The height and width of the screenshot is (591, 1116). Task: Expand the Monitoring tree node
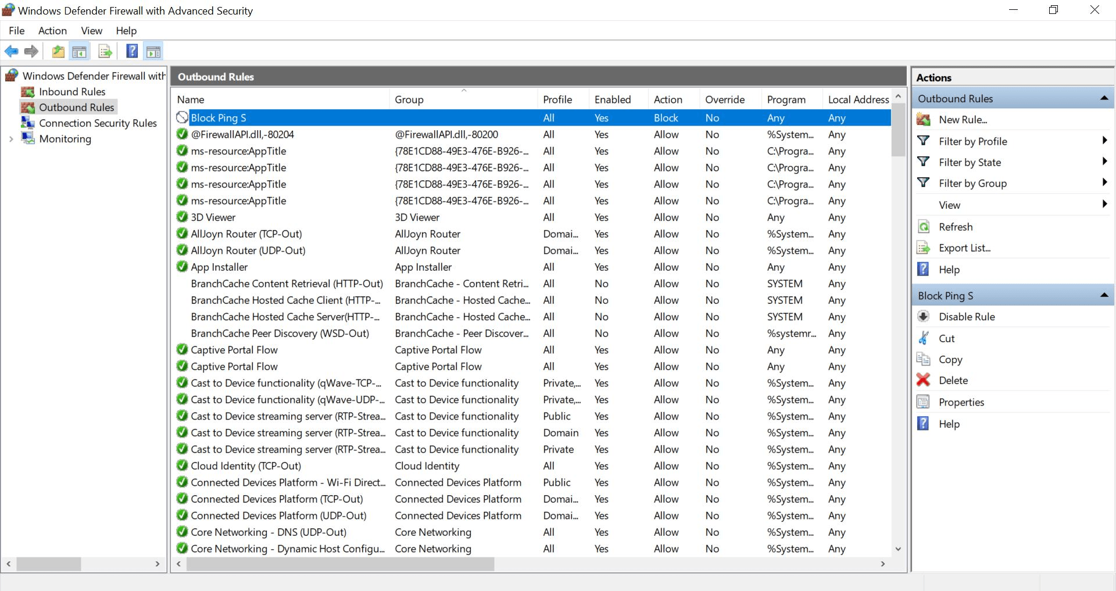coord(11,139)
